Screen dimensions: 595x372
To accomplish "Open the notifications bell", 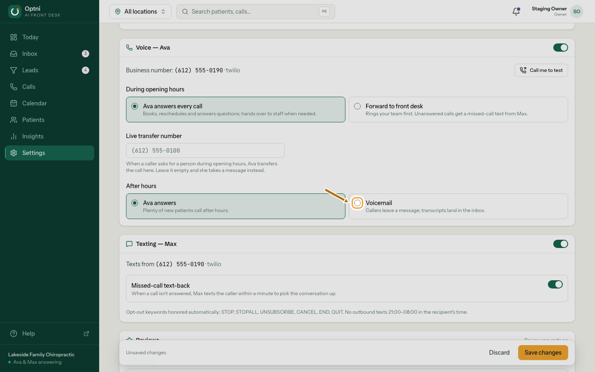I will coord(516,12).
